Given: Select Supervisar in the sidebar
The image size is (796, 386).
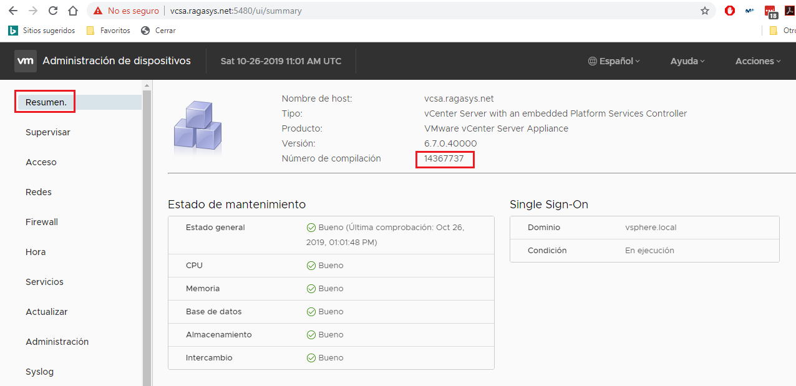Looking at the screenshot, I should point(47,132).
